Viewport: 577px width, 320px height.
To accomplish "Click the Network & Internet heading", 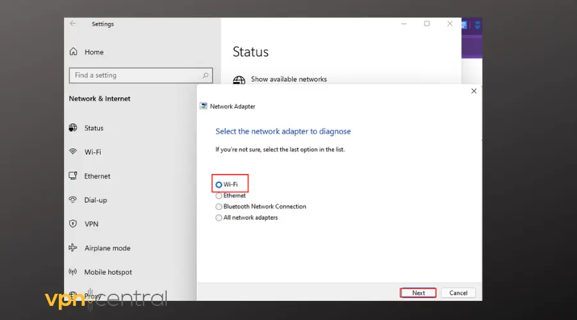I will 99,99.
